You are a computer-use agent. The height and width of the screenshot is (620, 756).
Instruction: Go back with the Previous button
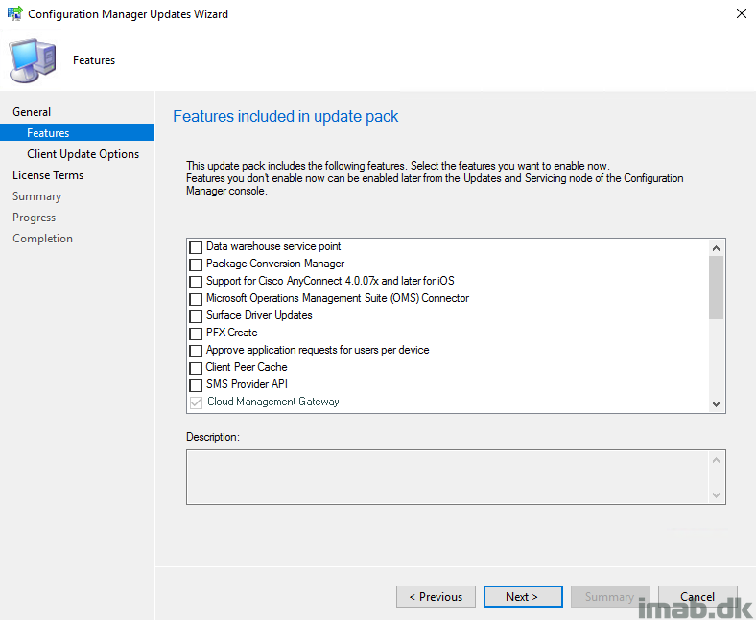coord(436,596)
